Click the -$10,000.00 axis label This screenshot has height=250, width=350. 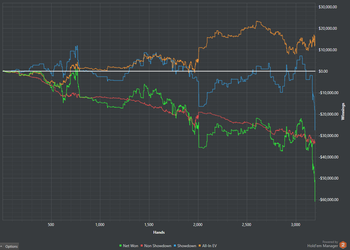(x=328, y=93)
